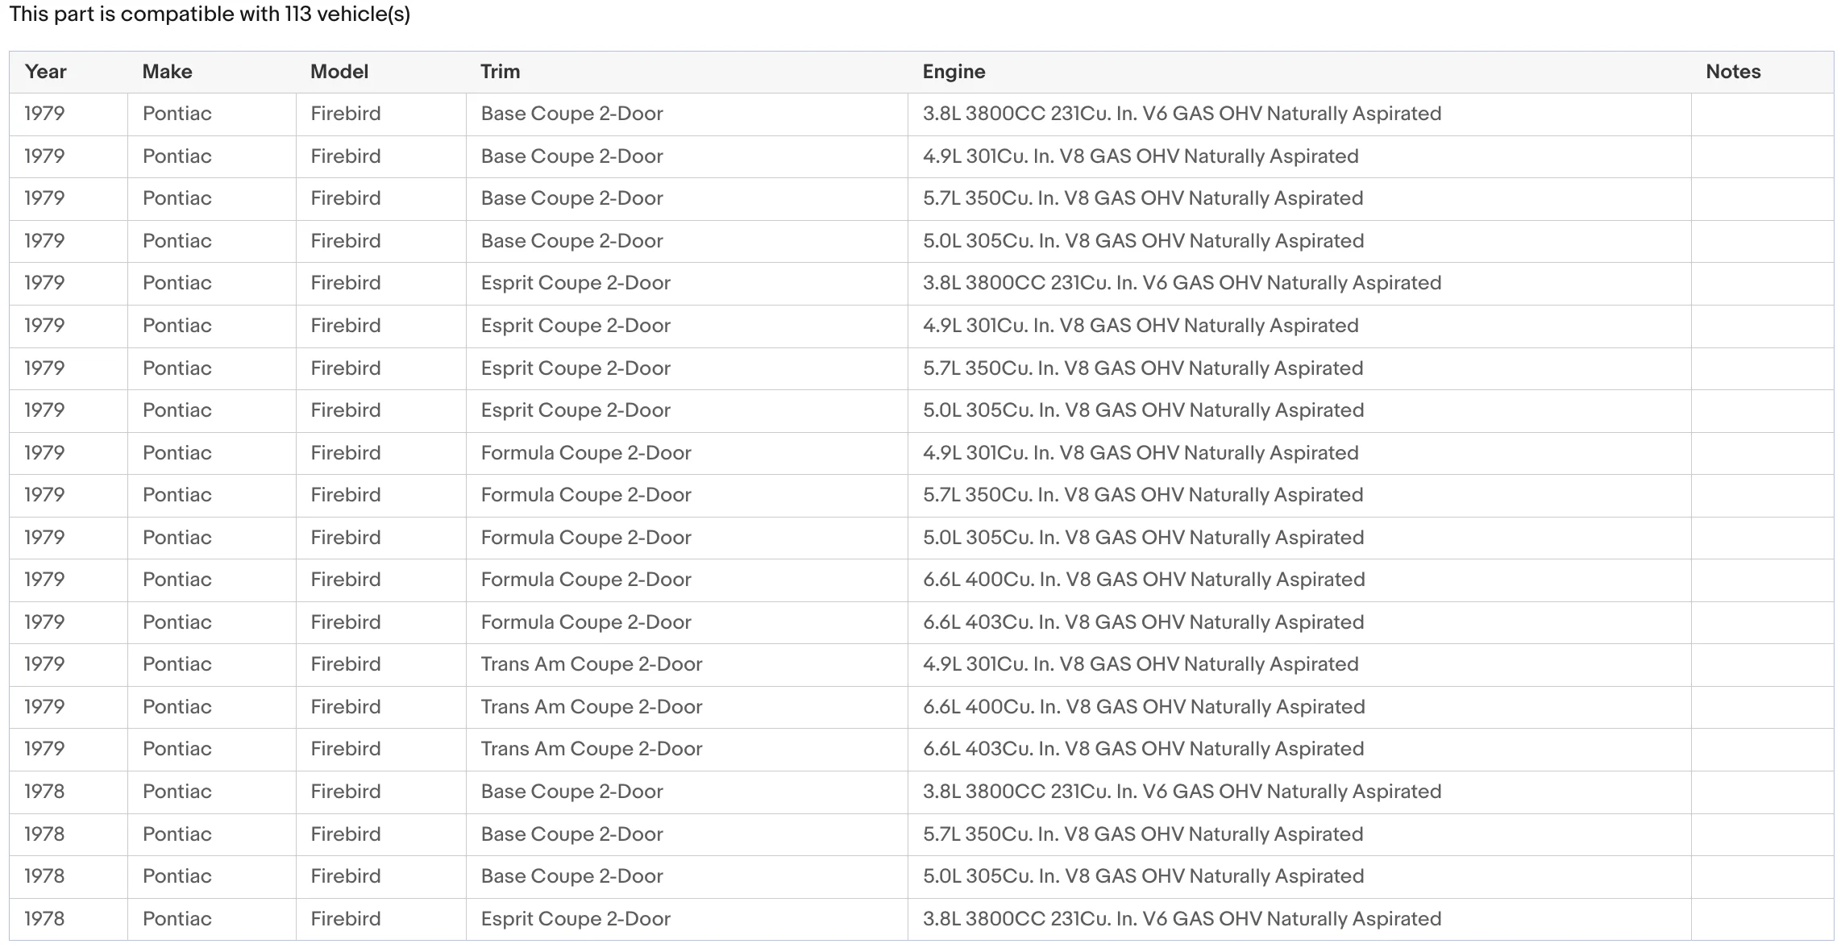Click 'Firebird' in 1979 Esprit Coupe 5.7L 350Cu row
This screenshot has width=1841, height=948.
pyautogui.click(x=346, y=368)
